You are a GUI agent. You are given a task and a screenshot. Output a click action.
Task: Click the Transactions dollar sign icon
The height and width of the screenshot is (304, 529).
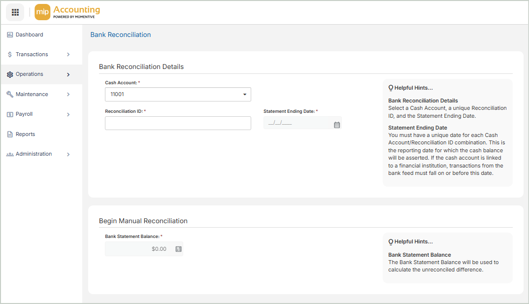10,55
